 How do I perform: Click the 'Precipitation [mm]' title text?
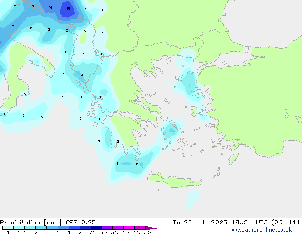coord(31,223)
